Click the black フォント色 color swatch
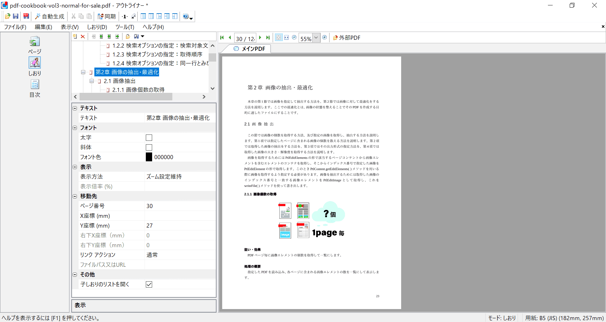 coord(149,157)
